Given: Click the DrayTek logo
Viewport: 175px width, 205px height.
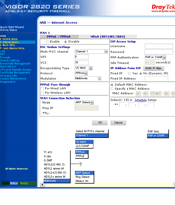Looking at the screenshot, I should [x=163, y=8].
